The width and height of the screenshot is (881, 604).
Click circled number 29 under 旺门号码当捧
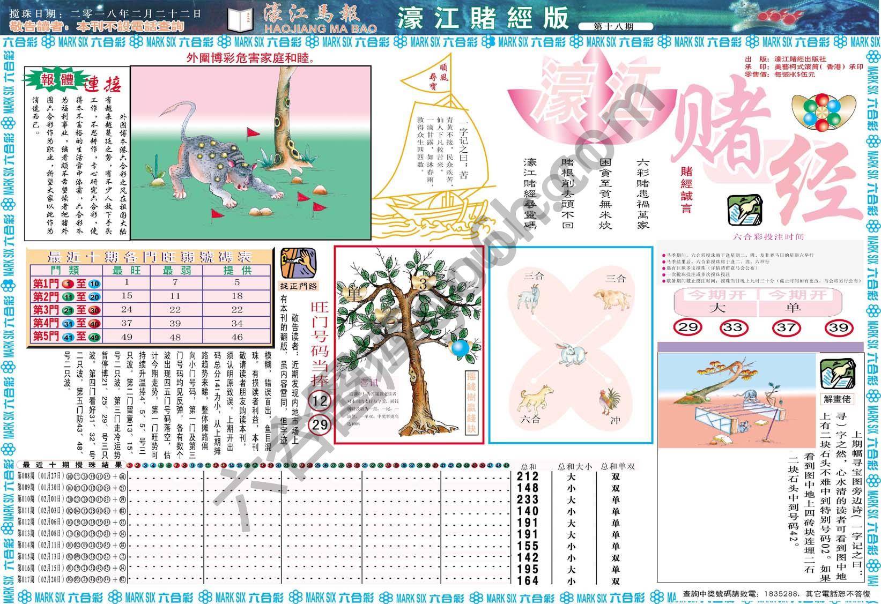pyautogui.click(x=320, y=425)
